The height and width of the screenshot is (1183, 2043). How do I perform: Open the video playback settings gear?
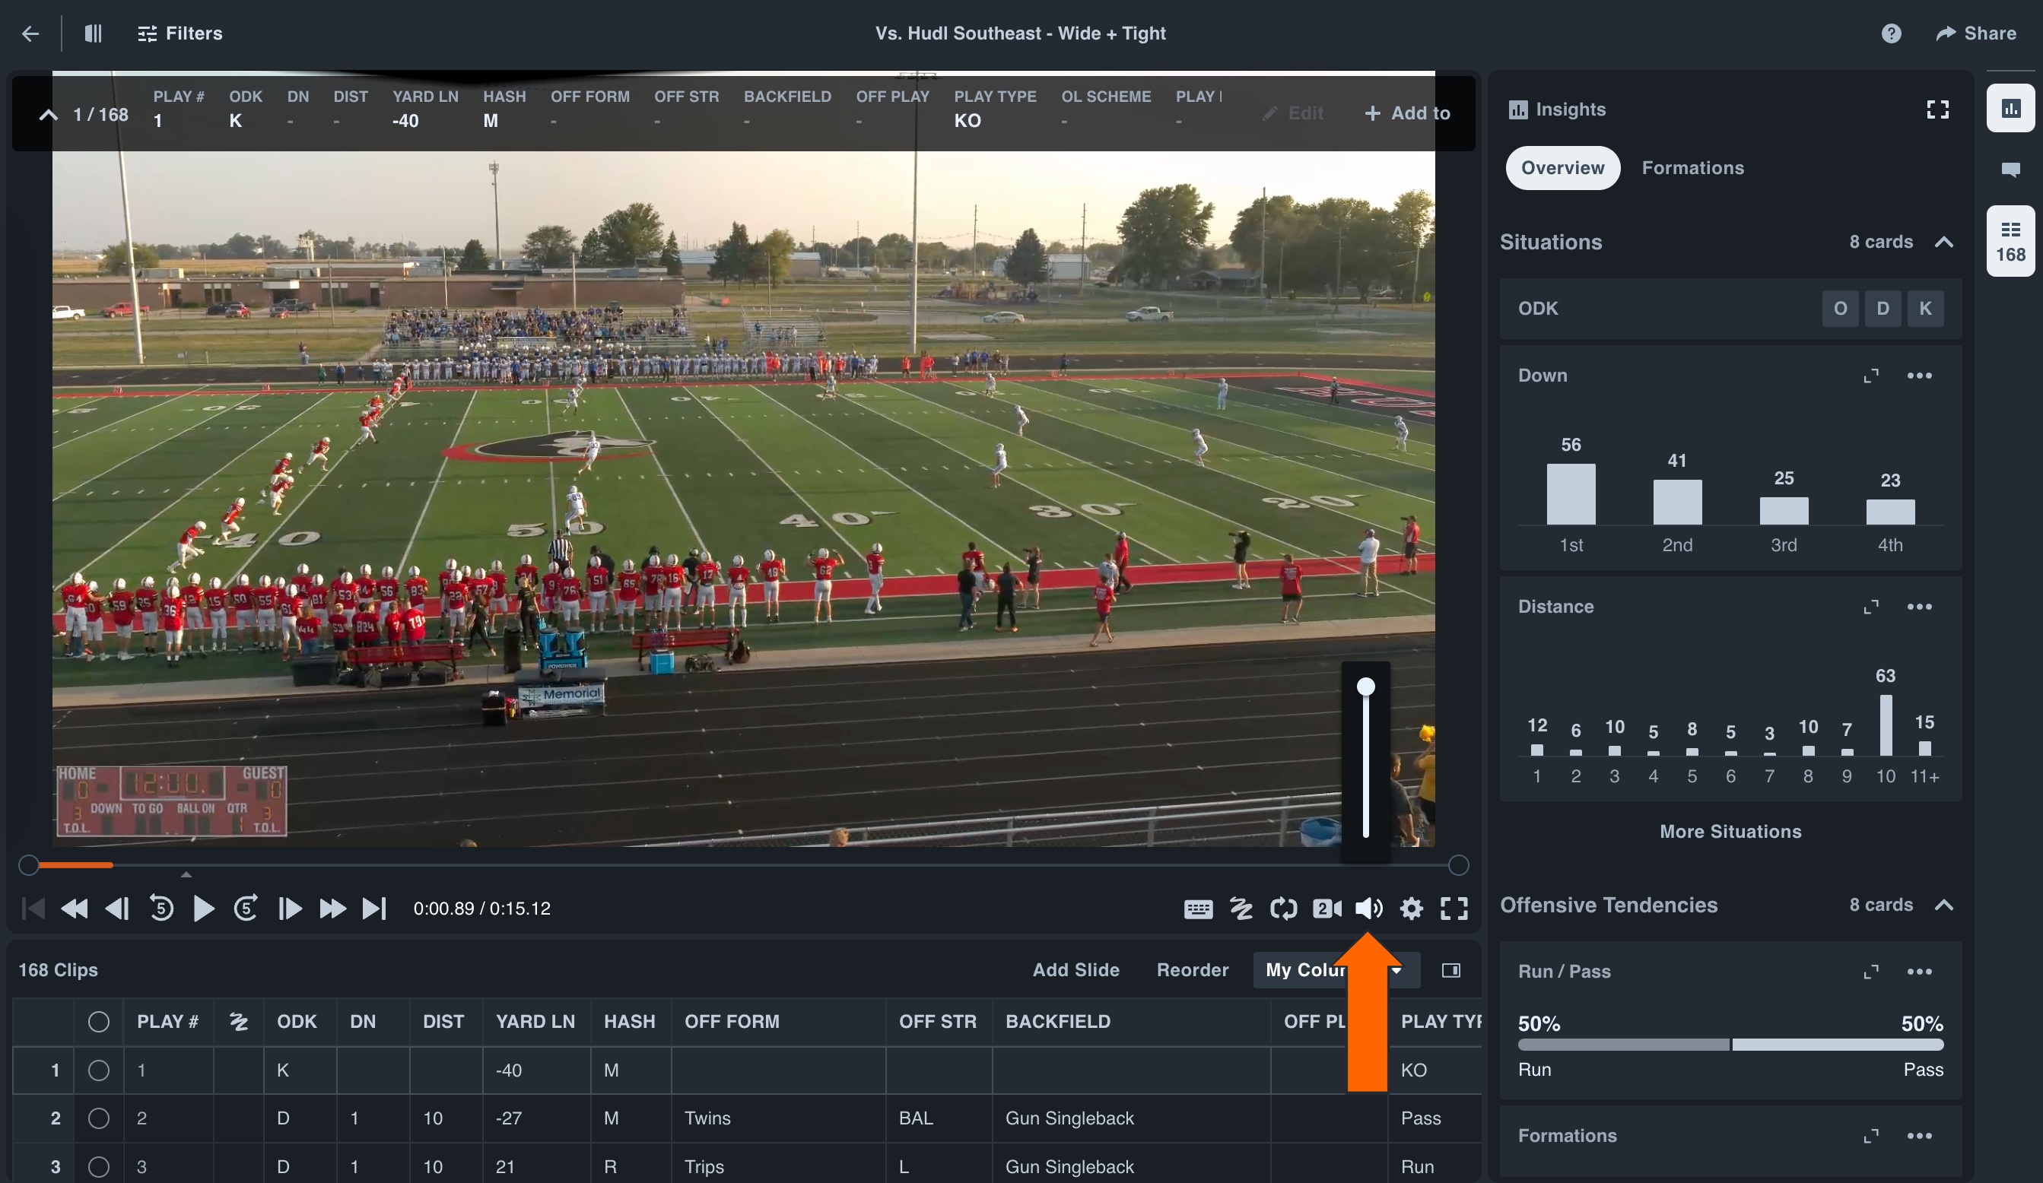coord(1412,909)
